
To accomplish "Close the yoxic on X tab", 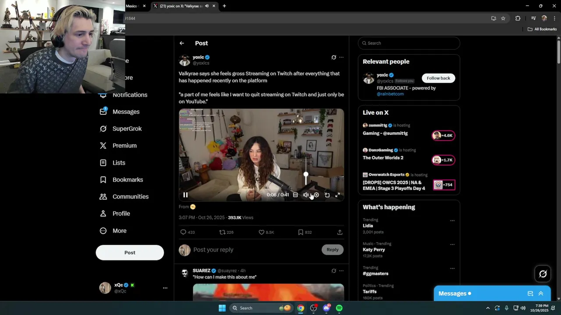I will pos(214,6).
